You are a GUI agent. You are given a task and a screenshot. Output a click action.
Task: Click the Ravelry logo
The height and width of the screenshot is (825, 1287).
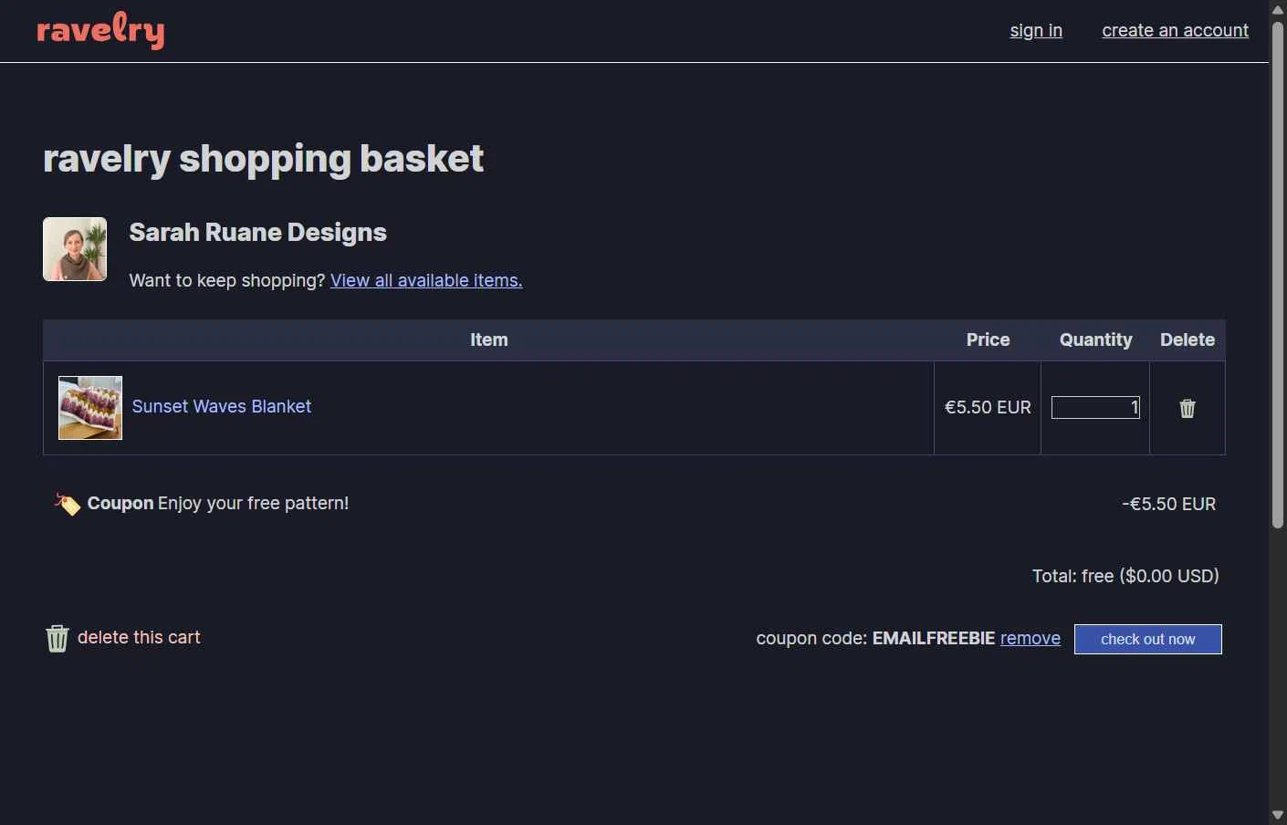pyautogui.click(x=100, y=31)
